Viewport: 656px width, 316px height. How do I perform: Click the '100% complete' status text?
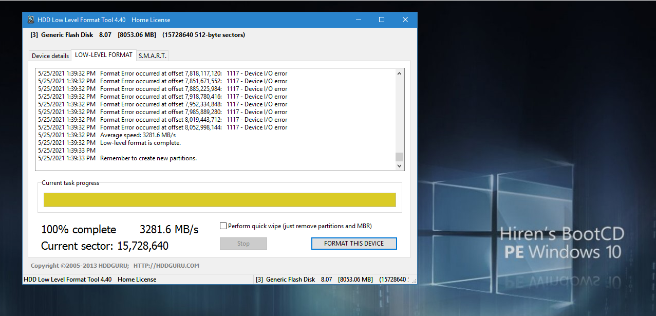79,230
